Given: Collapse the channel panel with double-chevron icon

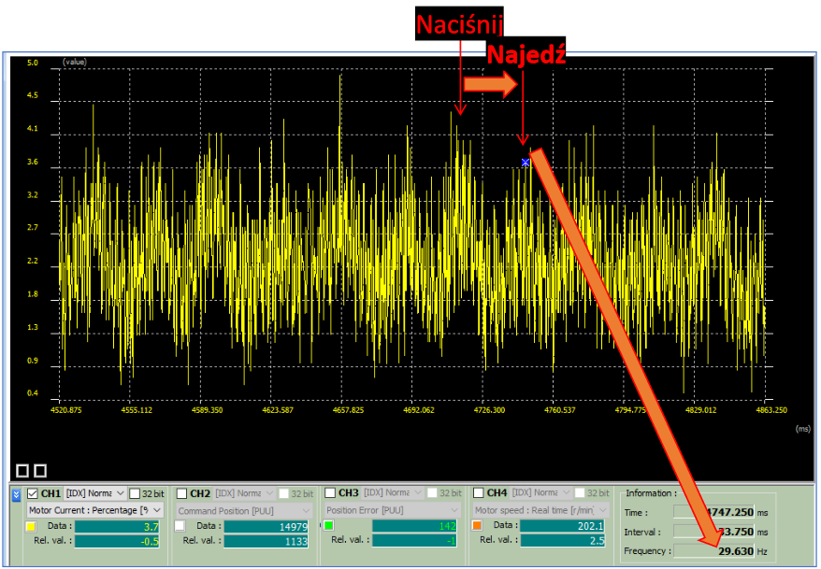Looking at the screenshot, I should pyautogui.click(x=15, y=494).
